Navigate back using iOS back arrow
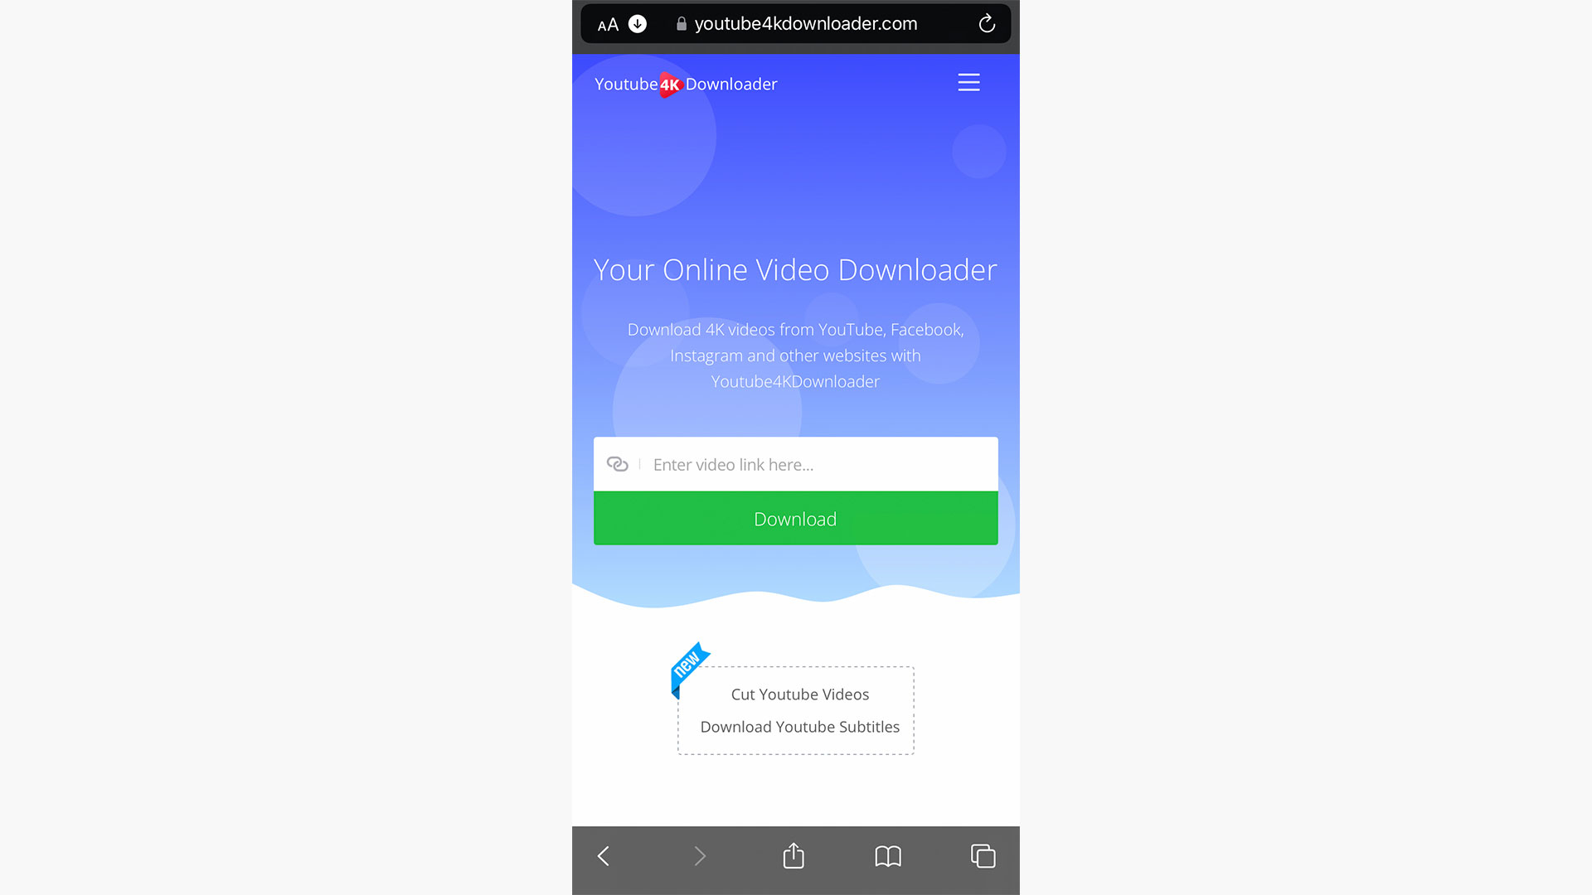Screen dimensions: 1592x895 (603, 856)
